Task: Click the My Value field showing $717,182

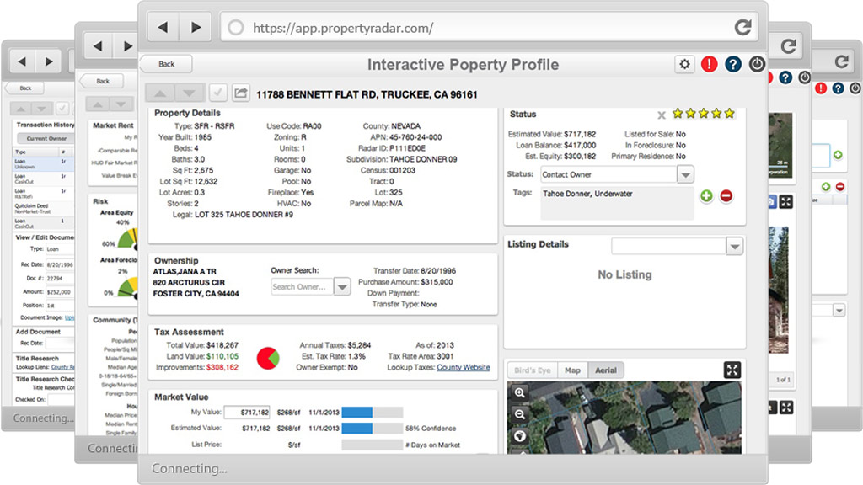Action: [247, 413]
